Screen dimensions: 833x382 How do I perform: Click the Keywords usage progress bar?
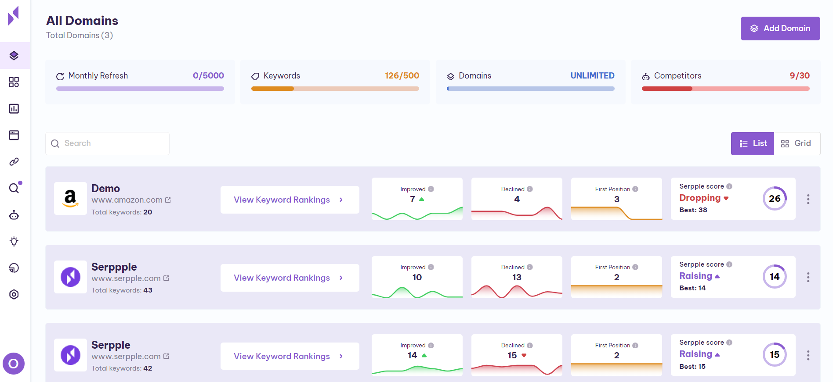(x=335, y=89)
